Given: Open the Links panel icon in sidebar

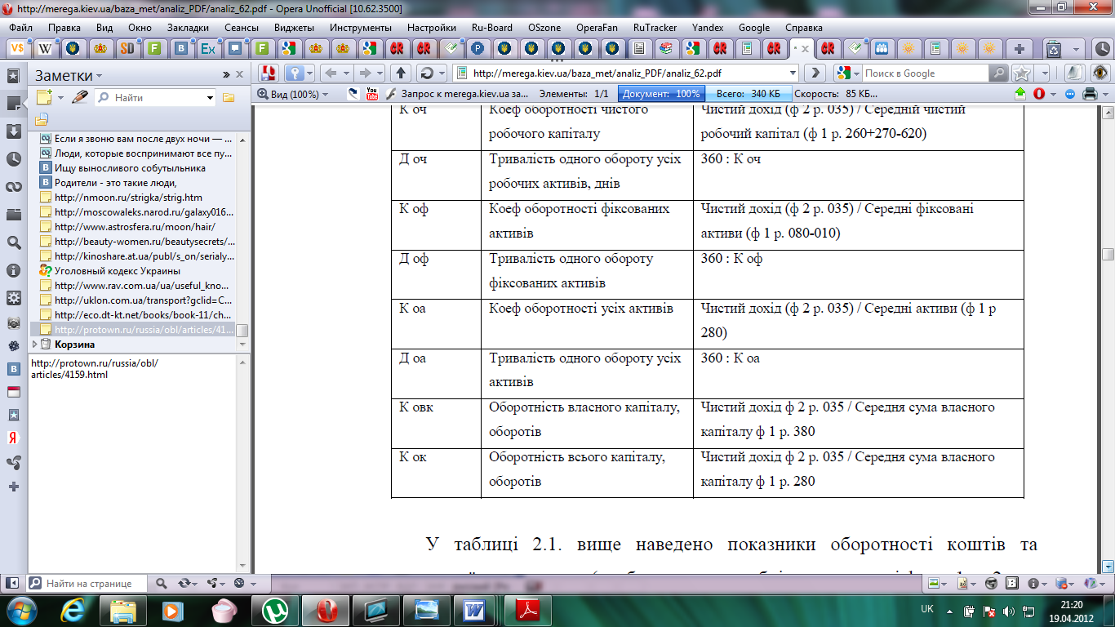Looking at the screenshot, I should pos(13,187).
